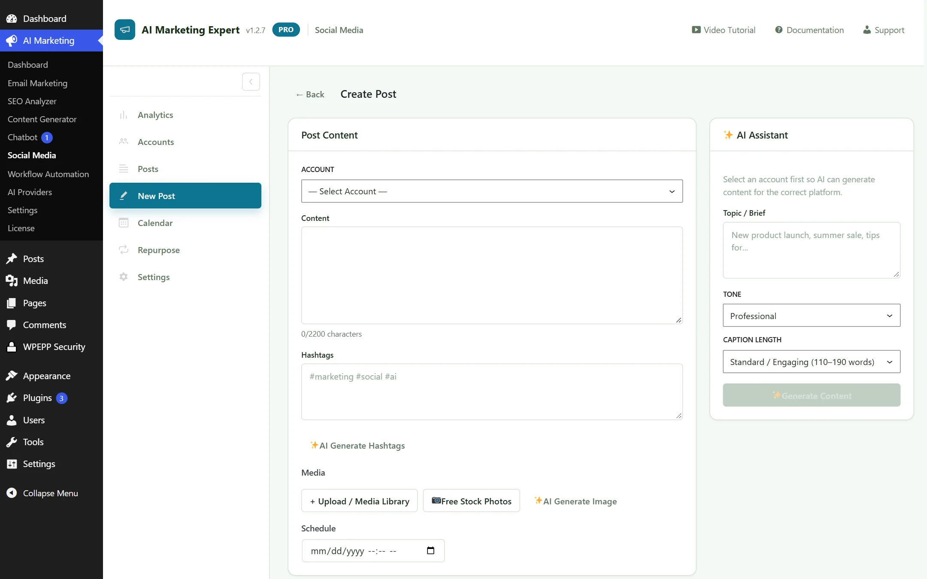Click the Media library icon
Viewport: 927px width, 579px height.
[x=12, y=280]
